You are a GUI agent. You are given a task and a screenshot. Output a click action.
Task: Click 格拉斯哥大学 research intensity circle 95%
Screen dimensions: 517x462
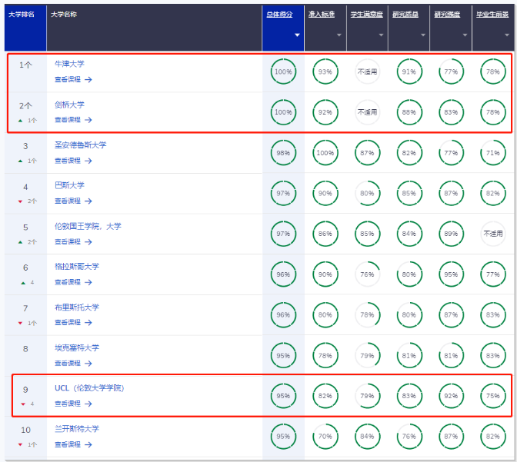(451, 274)
